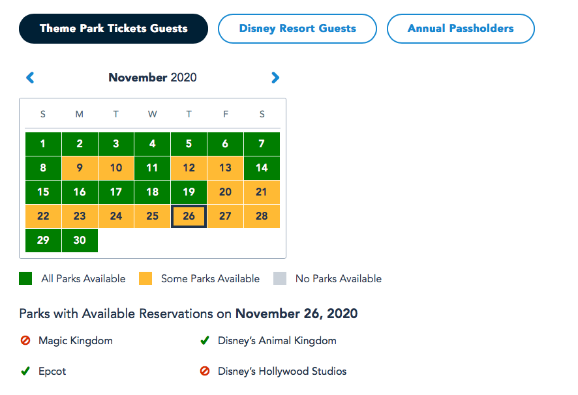This screenshot has width=578, height=395.
Task: Click green All Parks Available swatch
Action: [26, 279]
